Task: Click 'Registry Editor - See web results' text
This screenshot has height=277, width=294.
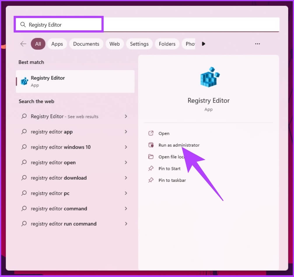Action: click(x=64, y=116)
